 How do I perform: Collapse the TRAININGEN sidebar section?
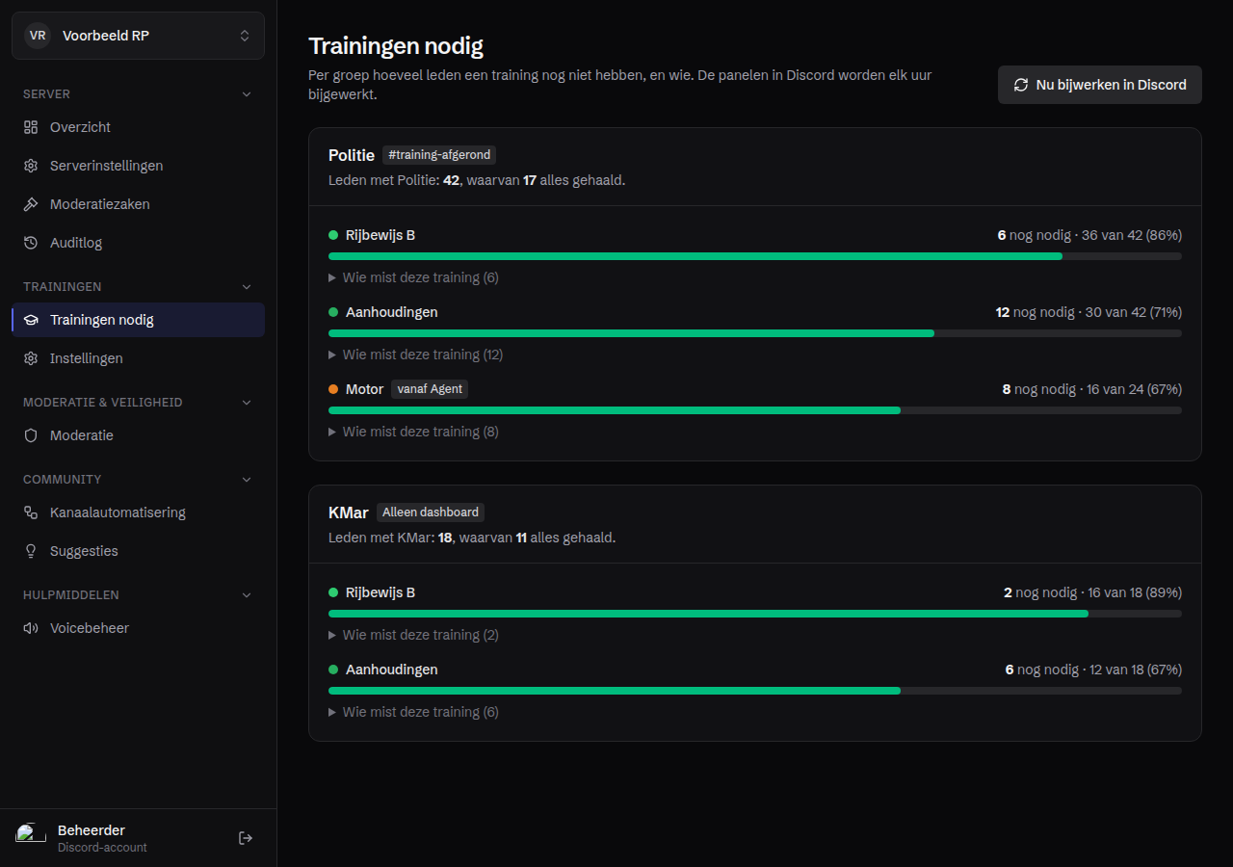(247, 287)
